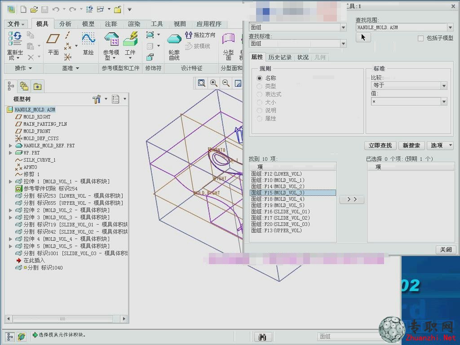Select 面组:F12 (LOWER_VOL) in found list
The image size is (460, 345).
tap(292, 174)
